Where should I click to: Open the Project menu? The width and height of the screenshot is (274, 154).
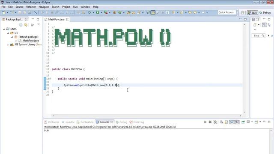(x=66, y=7)
